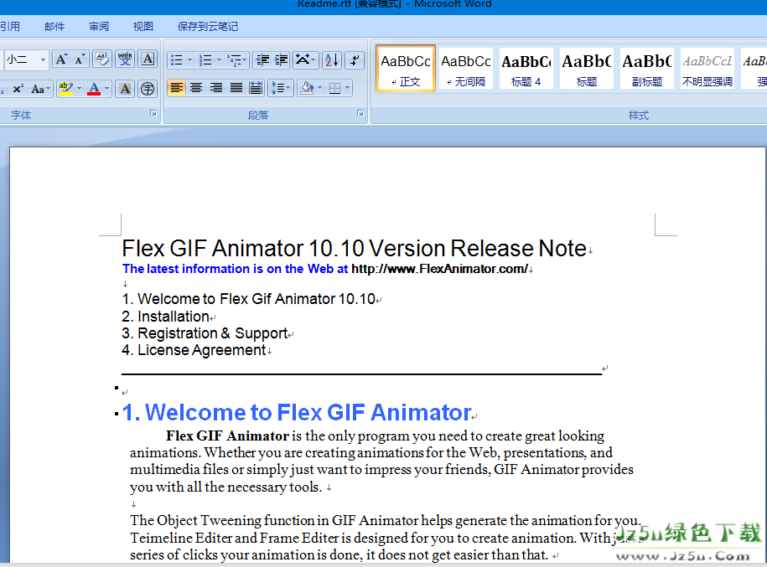Apply numbered list formatting
Image resolution: width=767 pixels, height=567 pixels.
tap(205, 60)
